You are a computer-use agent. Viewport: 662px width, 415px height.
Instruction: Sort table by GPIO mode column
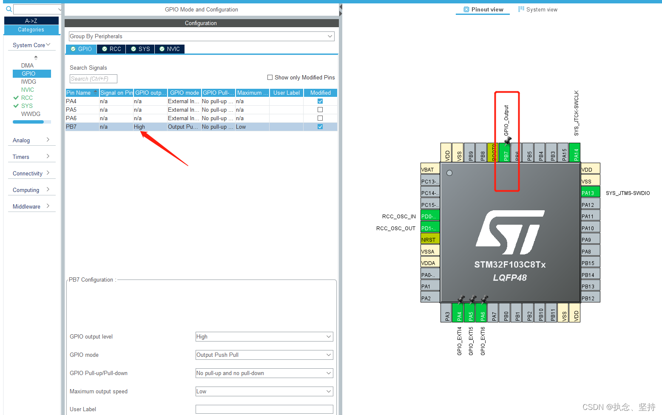click(184, 93)
